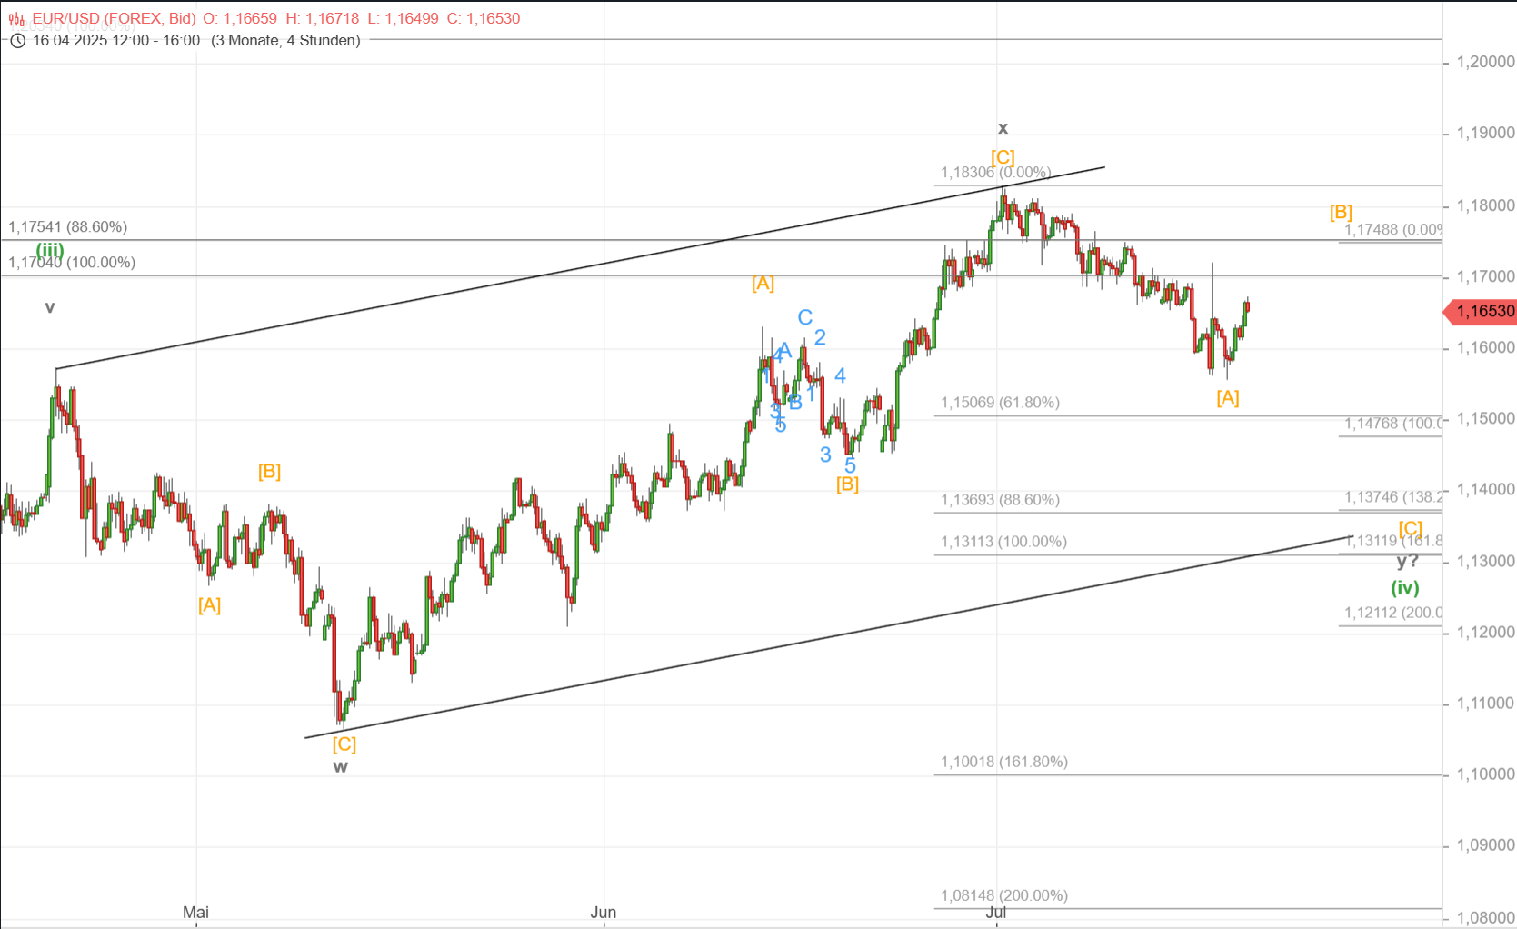Click the 1,10018 (161.80%) Fibonacci label
The width and height of the screenshot is (1517, 929).
[x=1003, y=762]
